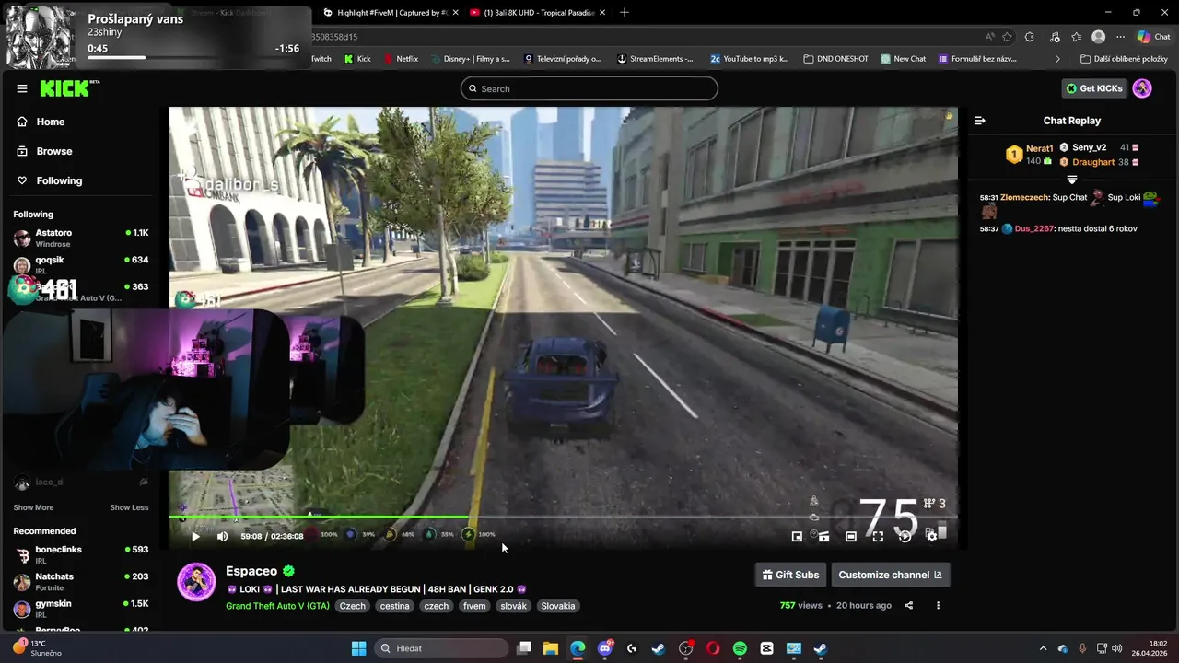1179x663 pixels.
Task: Focus the Kick search field
Action: coord(589,88)
